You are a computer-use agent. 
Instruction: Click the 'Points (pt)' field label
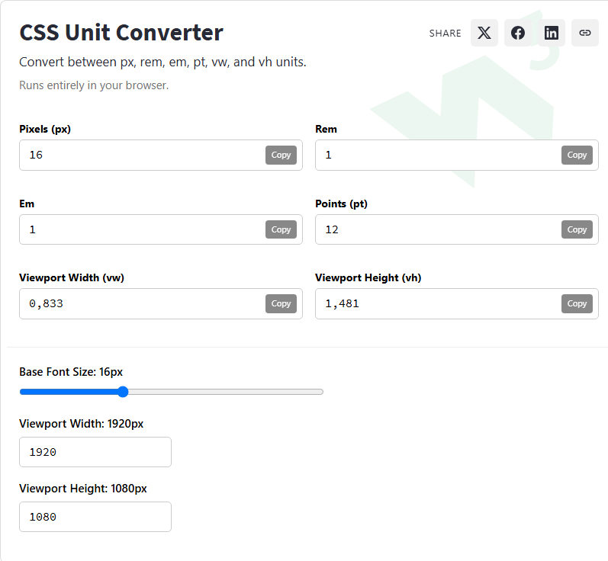pyautogui.click(x=341, y=204)
